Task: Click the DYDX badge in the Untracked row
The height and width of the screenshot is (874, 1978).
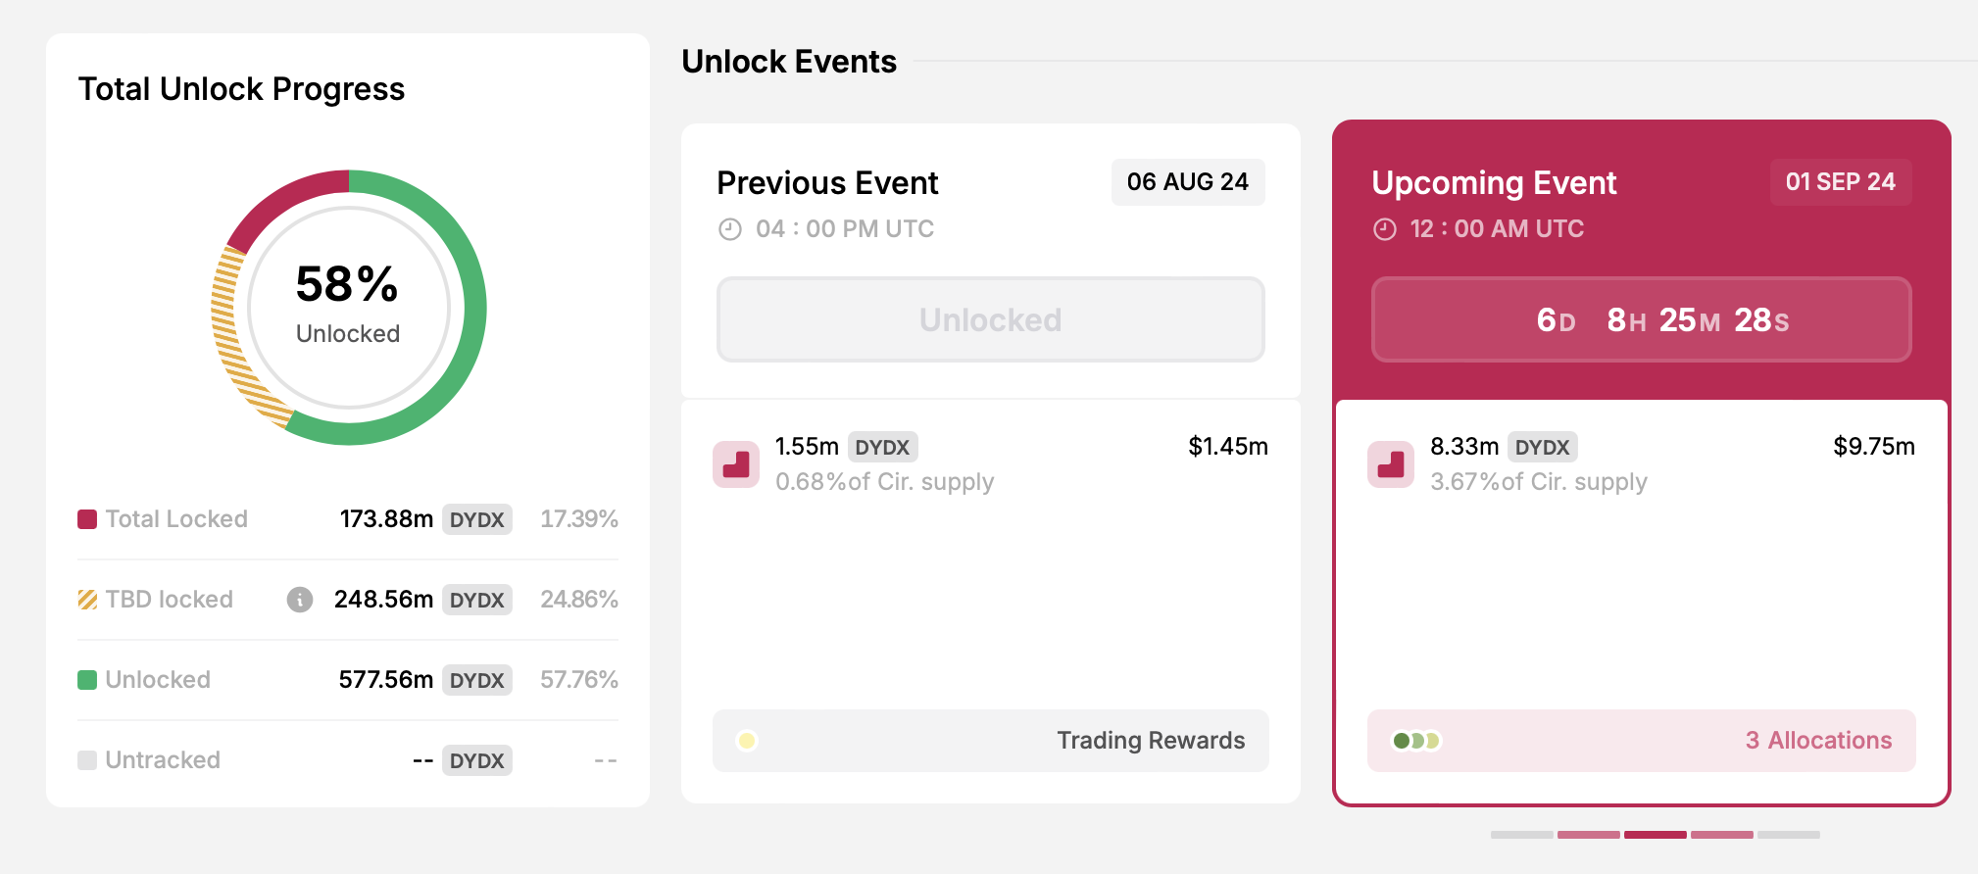Action: click(477, 760)
